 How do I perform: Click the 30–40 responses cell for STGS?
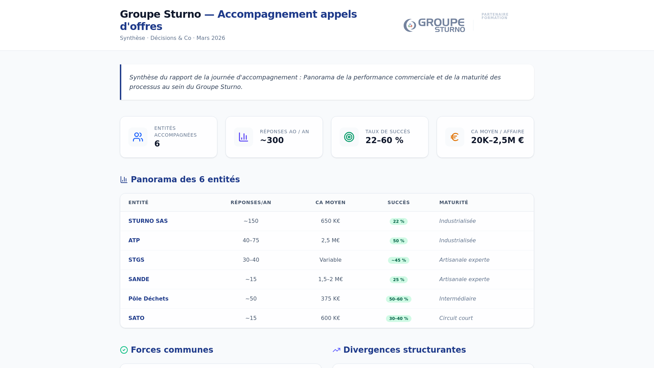[251, 260]
